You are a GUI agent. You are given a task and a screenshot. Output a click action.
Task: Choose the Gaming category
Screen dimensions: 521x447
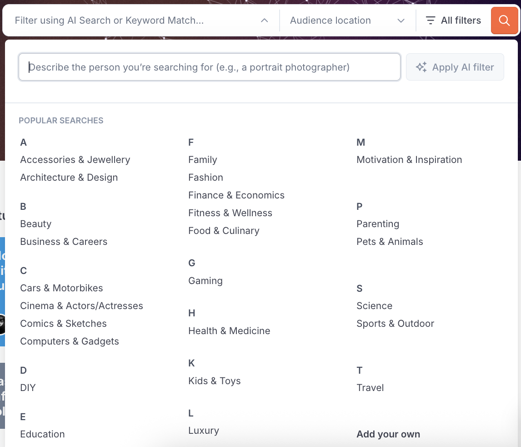pyautogui.click(x=205, y=281)
